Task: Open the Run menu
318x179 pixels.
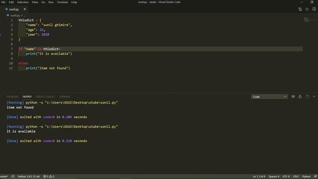Action: click(51, 2)
